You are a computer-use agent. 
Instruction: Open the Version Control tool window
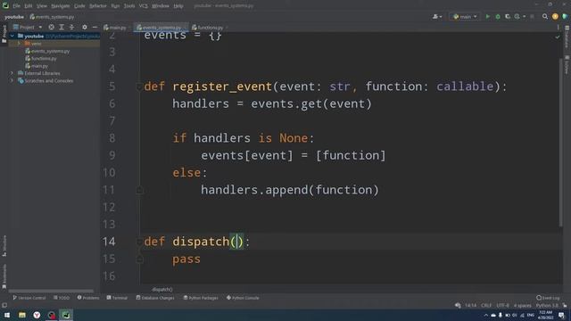[29, 298]
